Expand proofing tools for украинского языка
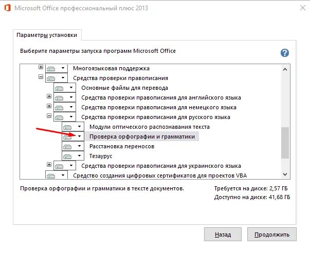 (49, 164)
